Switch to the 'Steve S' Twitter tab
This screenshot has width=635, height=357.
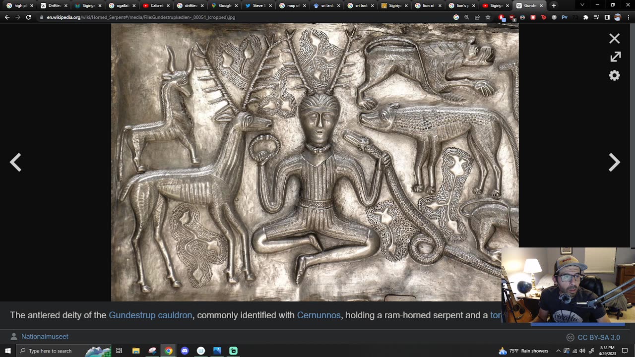coord(258,5)
